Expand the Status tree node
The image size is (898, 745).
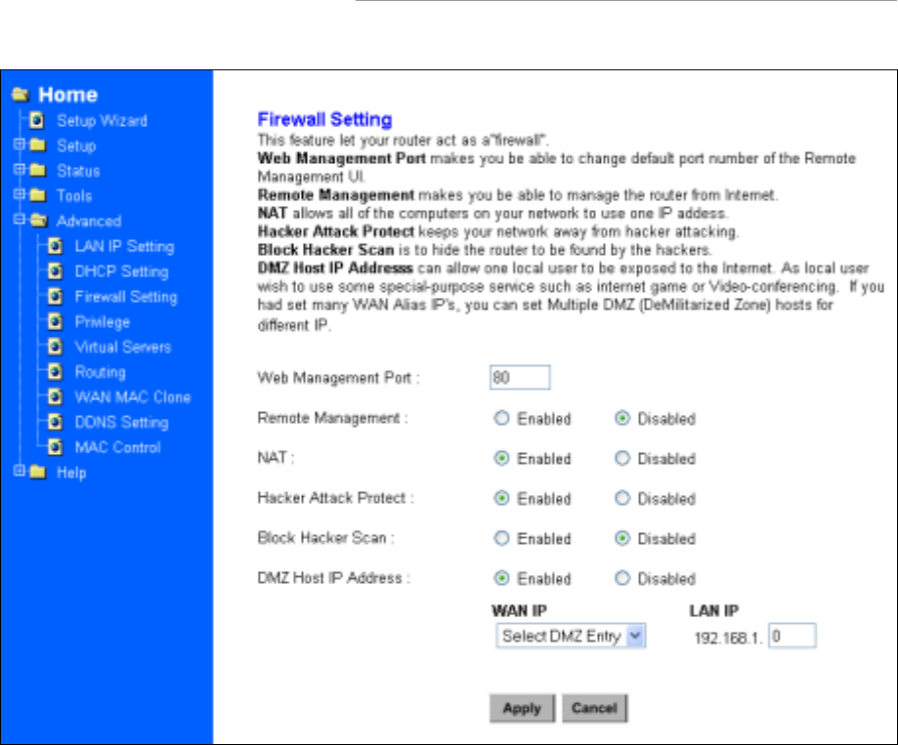20,169
